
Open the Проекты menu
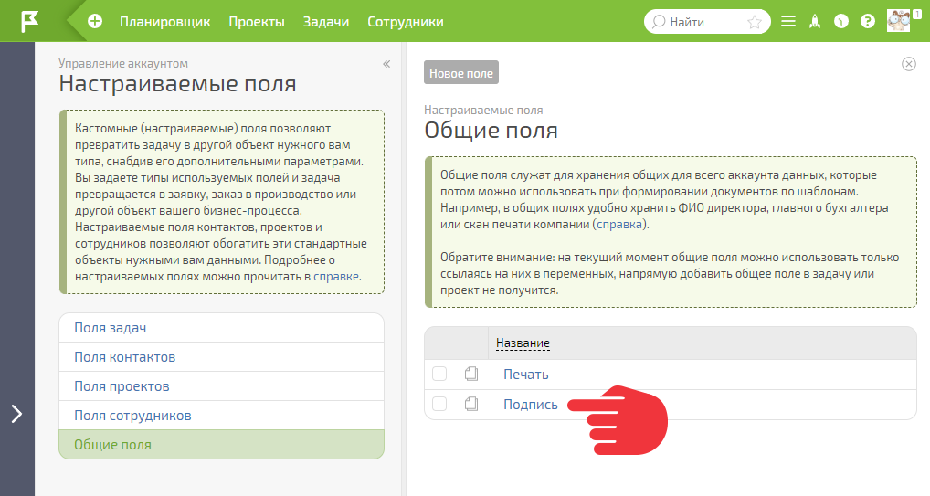click(257, 22)
